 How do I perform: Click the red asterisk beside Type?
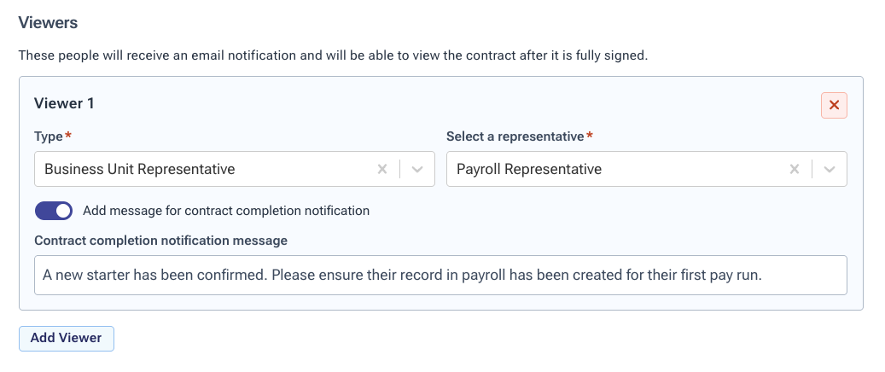pyautogui.click(x=68, y=137)
